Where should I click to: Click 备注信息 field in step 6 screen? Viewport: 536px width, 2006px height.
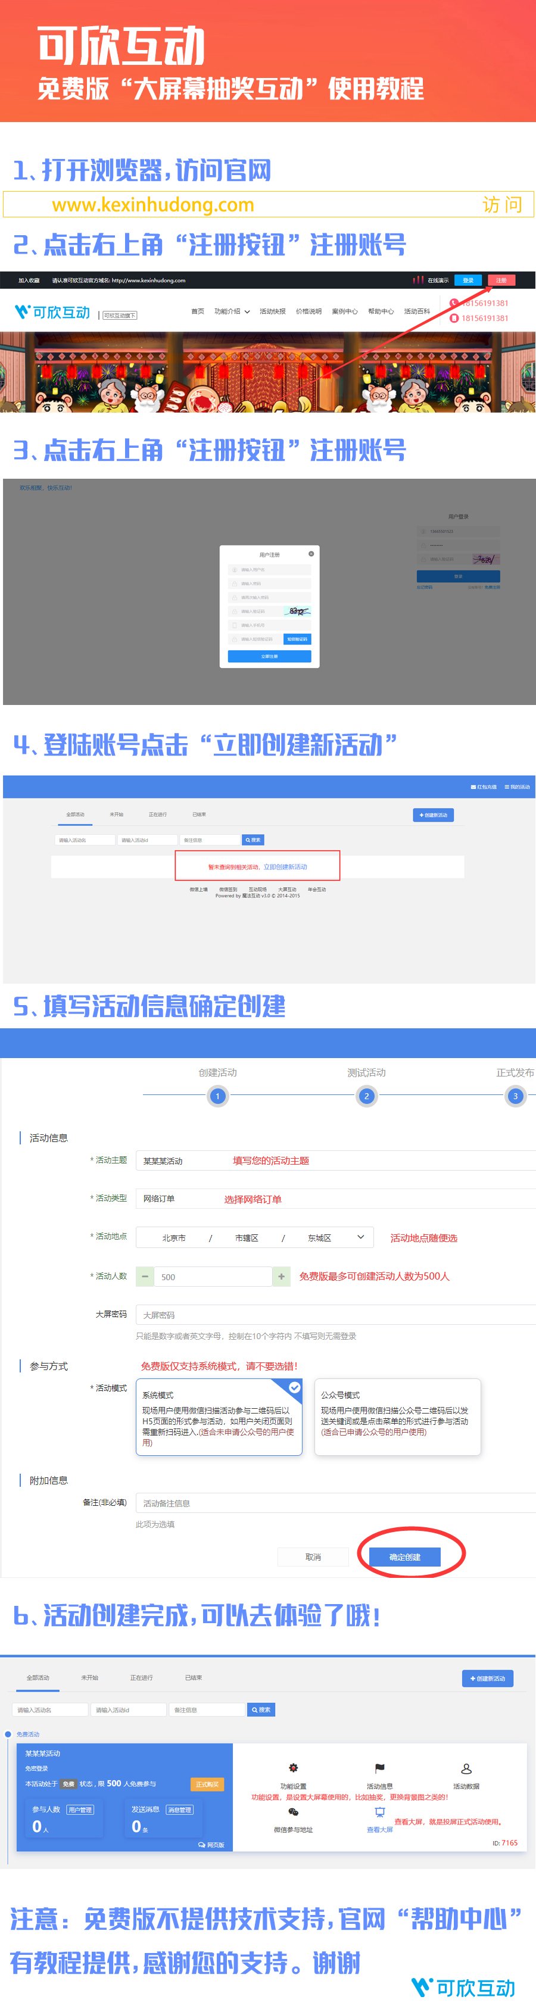pyautogui.click(x=207, y=1709)
